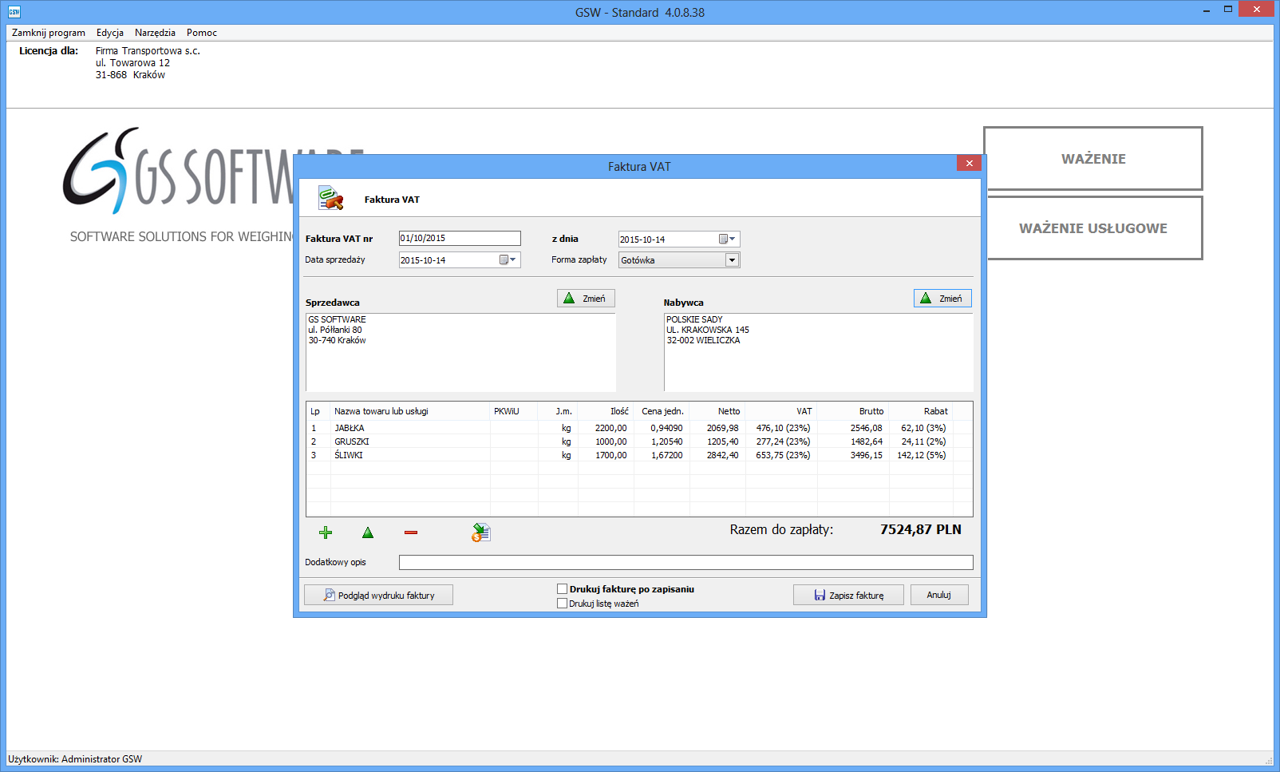The image size is (1280, 772).
Task: Open the Edycja menu
Action: tap(110, 33)
